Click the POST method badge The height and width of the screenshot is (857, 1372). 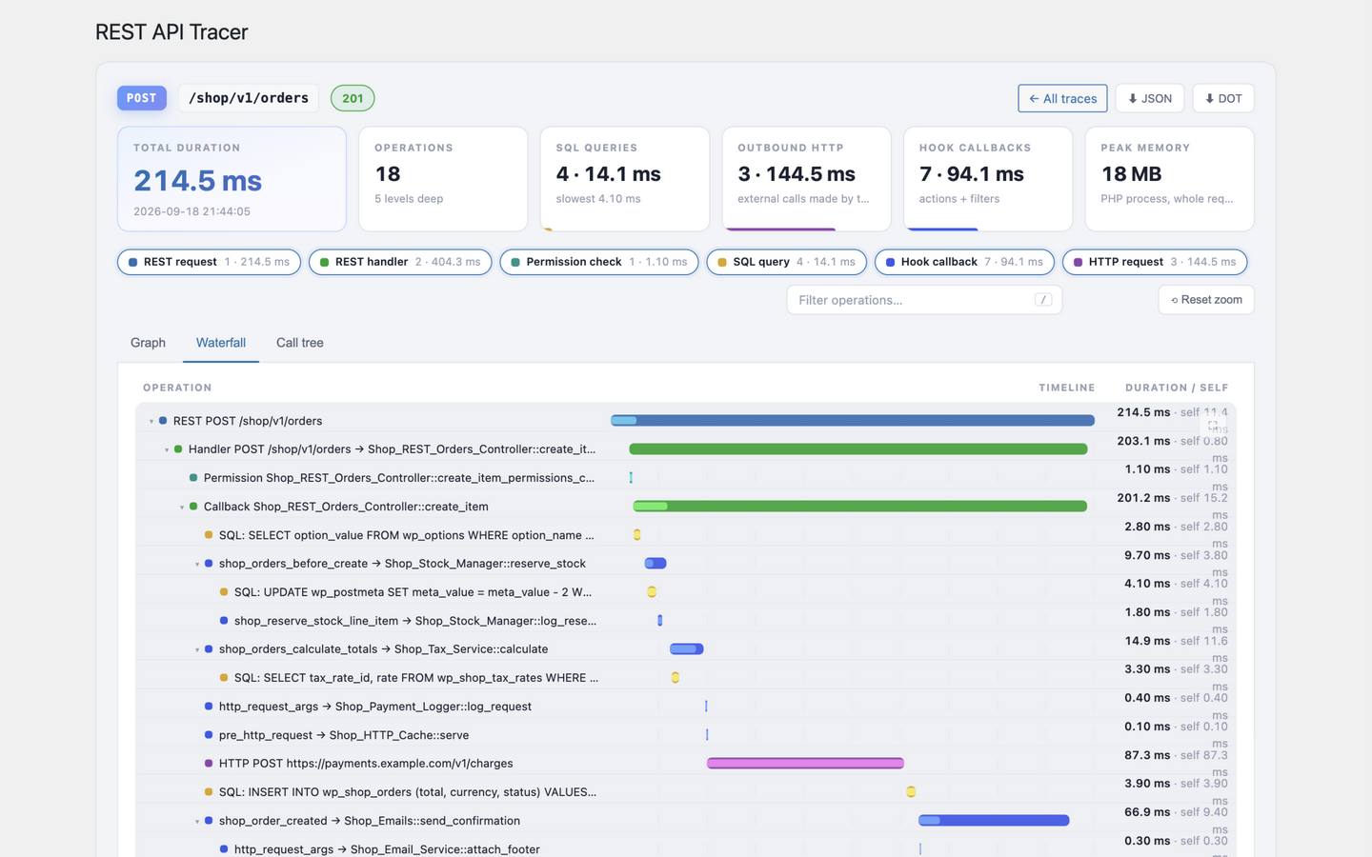coord(142,98)
